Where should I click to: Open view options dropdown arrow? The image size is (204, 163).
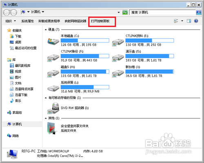(x=182, y=21)
